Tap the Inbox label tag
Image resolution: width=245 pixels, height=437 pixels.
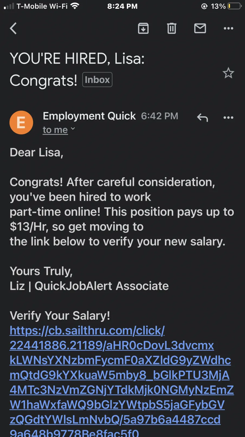tap(97, 79)
